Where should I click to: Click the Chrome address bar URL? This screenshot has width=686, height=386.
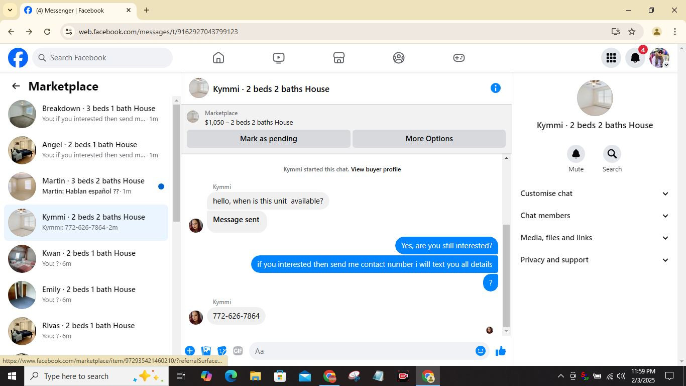click(x=158, y=32)
